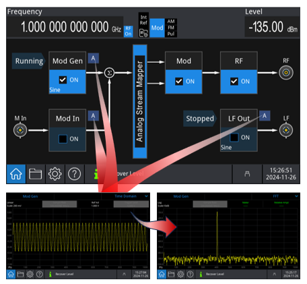Viewport: 307px width, 284px height.
Task: Click the greyed Trigger Level field in Time Domain window
Action: coord(131,204)
